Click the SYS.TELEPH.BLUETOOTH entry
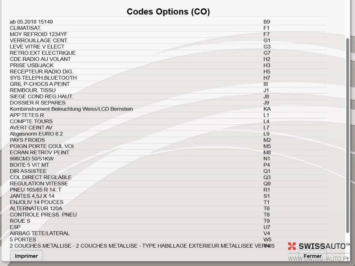The height and width of the screenshot is (266, 355). point(168,78)
